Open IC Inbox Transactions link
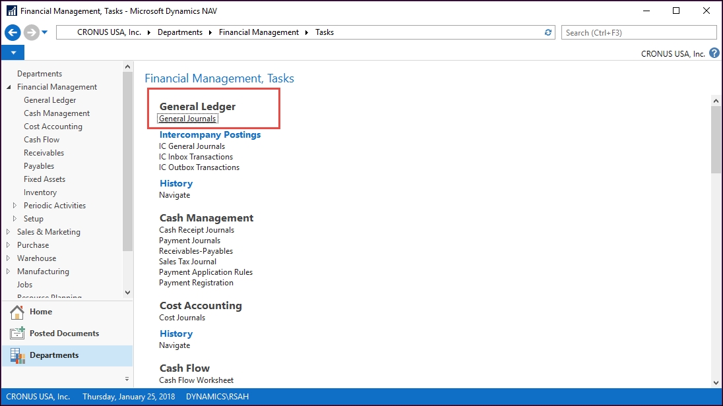 (196, 157)
